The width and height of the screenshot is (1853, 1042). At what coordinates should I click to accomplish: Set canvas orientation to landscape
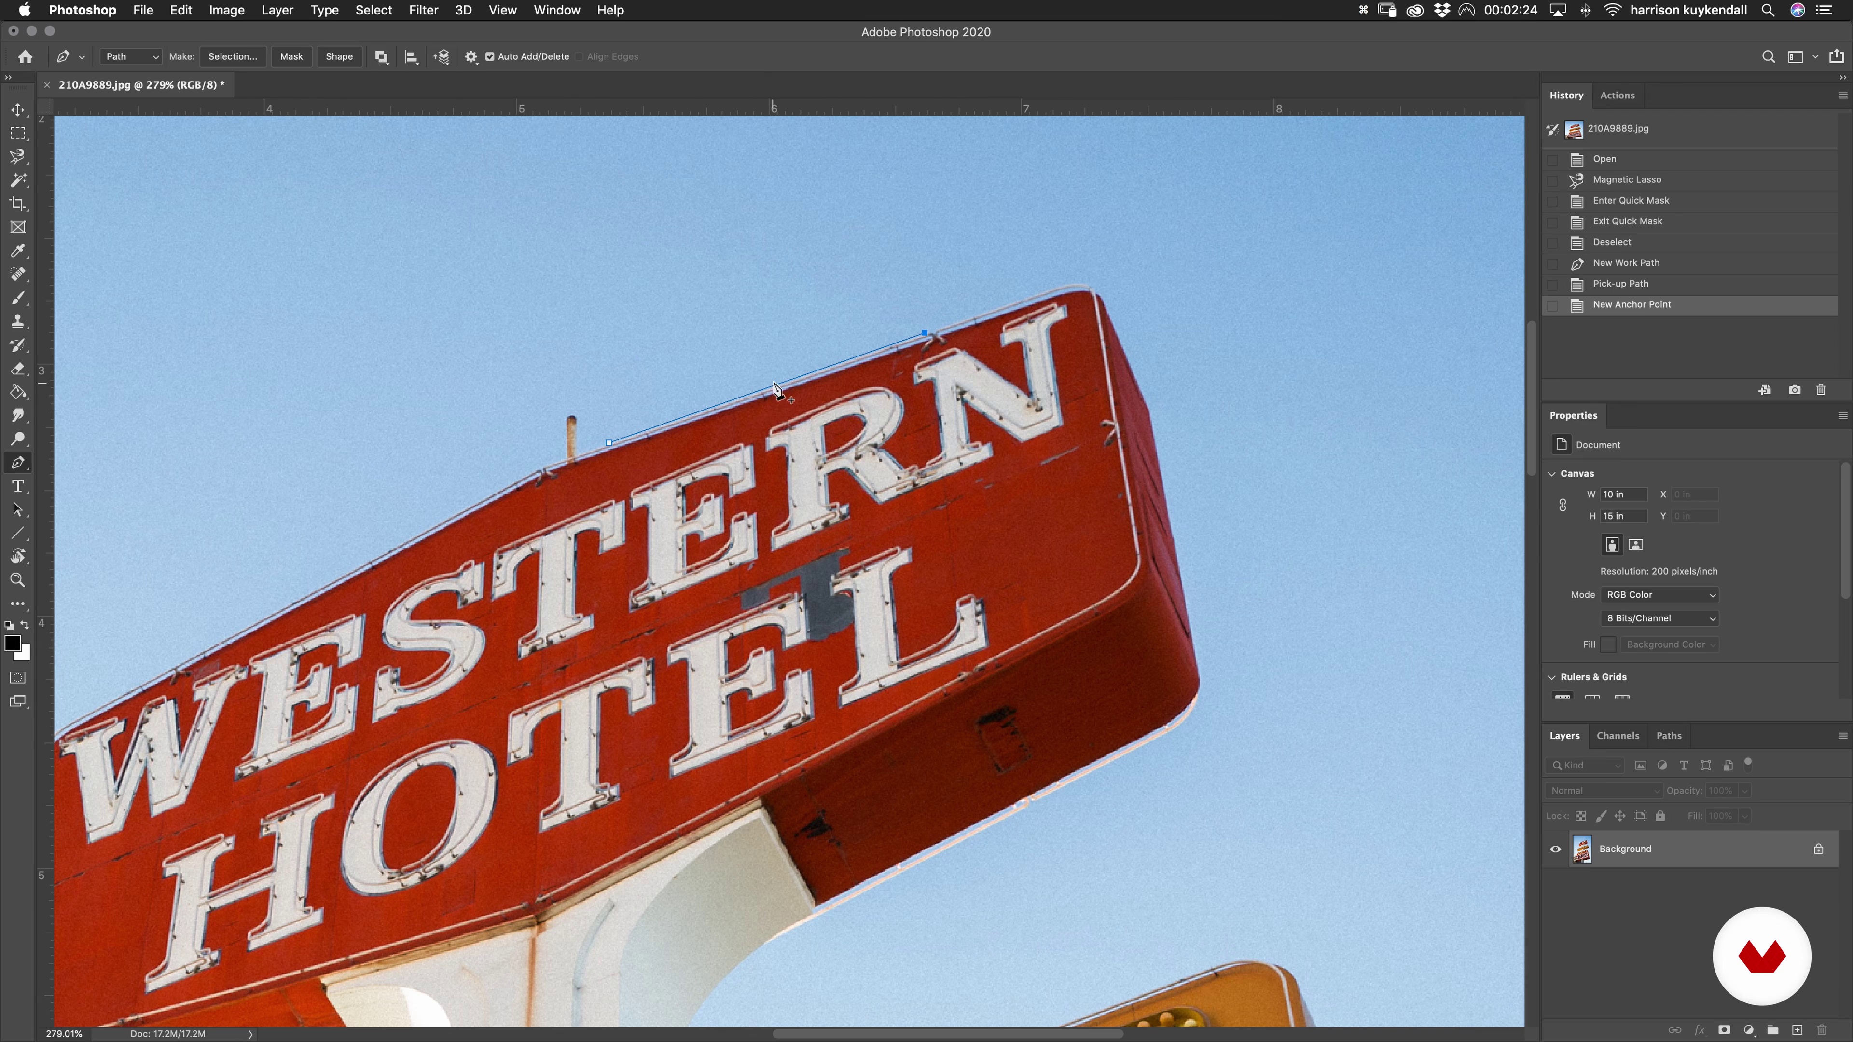[1636, 545]
